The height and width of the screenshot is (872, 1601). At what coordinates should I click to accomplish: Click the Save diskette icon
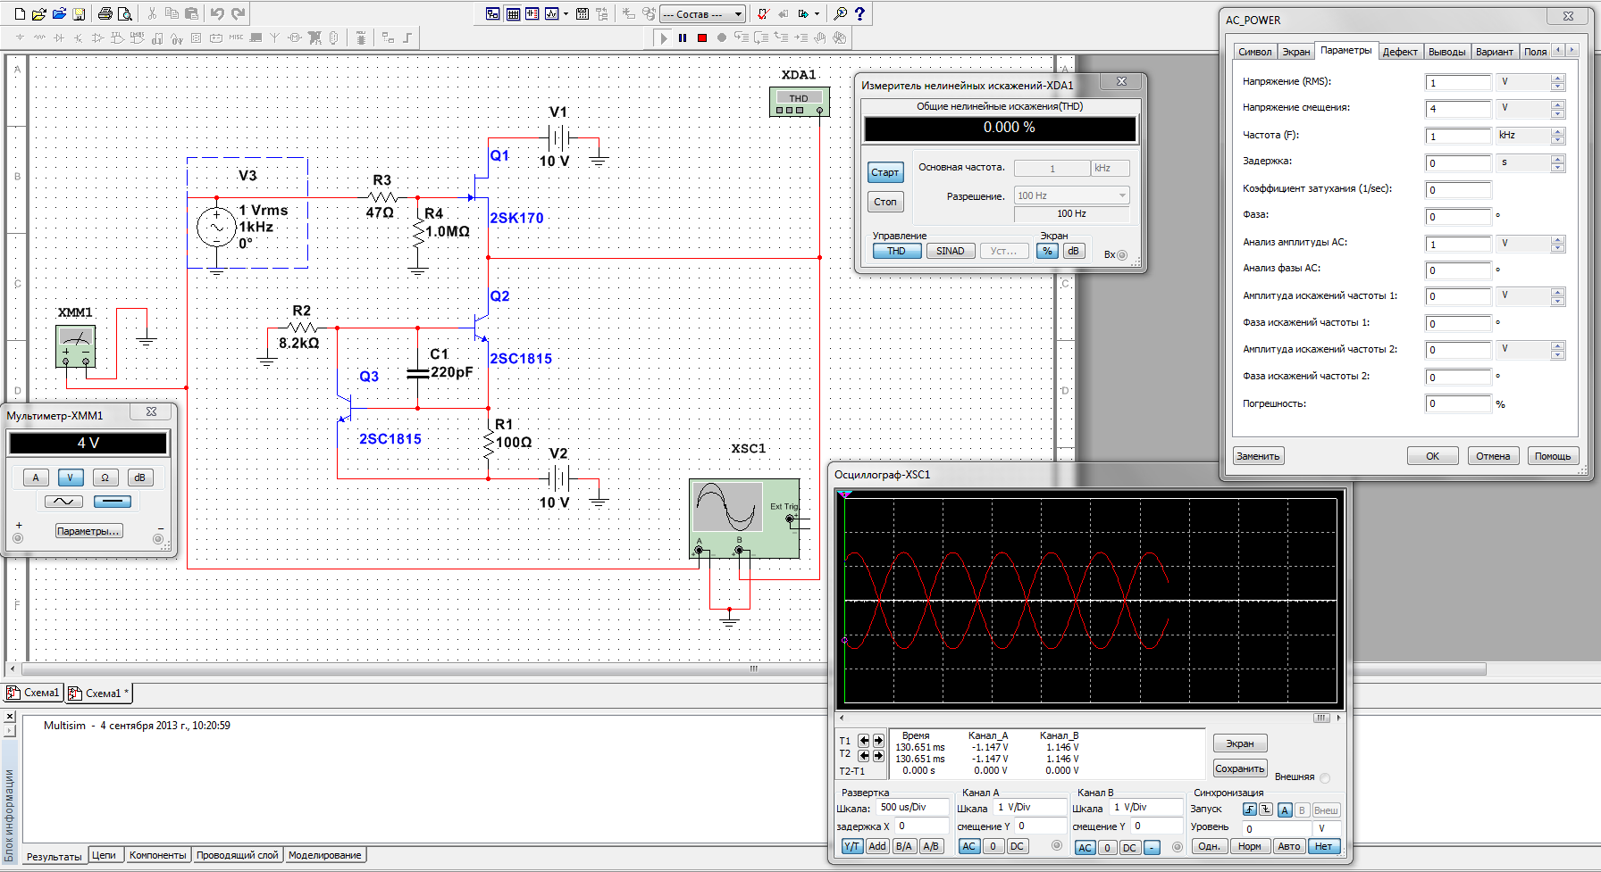pos(79,13)
